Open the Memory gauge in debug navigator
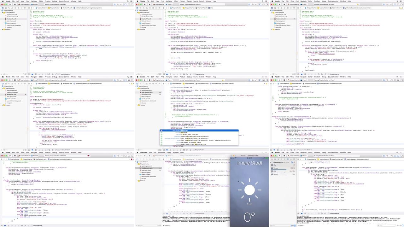 coord(283,168)
